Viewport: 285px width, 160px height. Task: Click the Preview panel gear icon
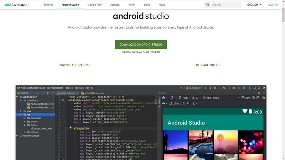coord(259,93)
